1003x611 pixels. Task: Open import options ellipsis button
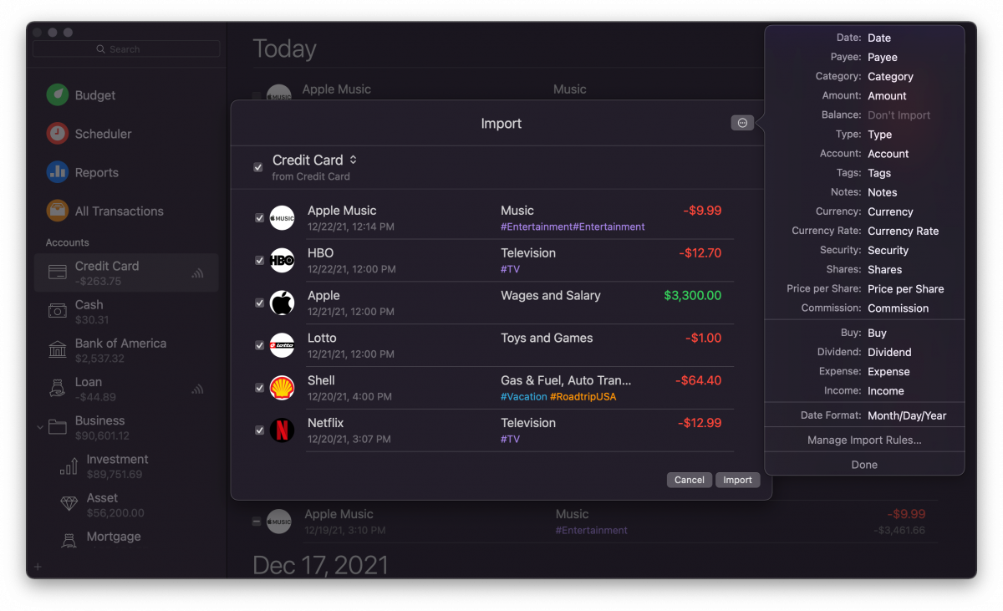click(x=742, y=123)
